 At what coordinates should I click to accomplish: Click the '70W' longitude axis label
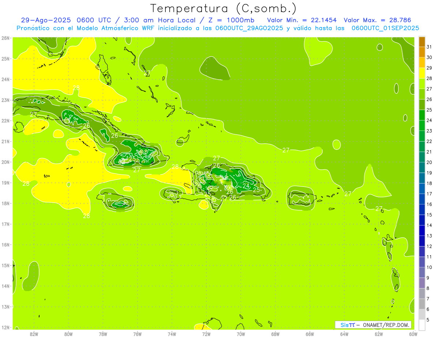[241, 334]
